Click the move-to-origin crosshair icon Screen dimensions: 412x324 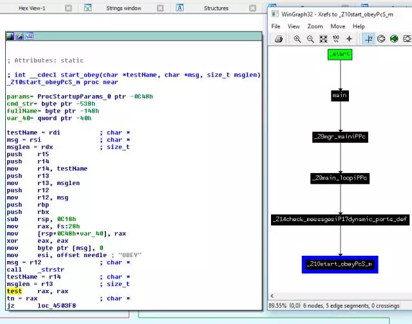pos(349,39)
